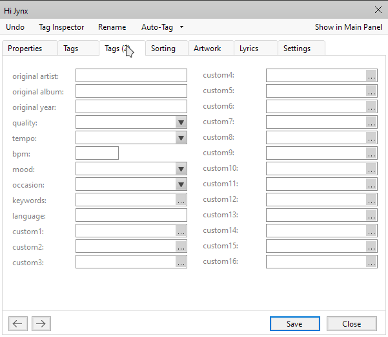The width and height of the screenshot is (388, 337).
Task: Click the next track right arrow button
Action: [41, 324]
